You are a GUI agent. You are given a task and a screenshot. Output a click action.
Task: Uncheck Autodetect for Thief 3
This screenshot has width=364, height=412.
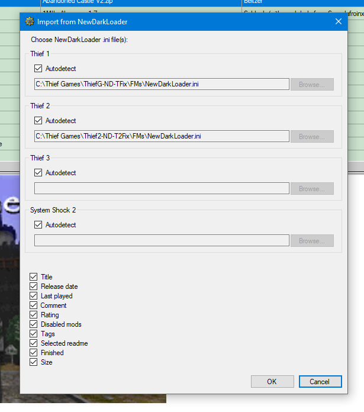[38, 173]
